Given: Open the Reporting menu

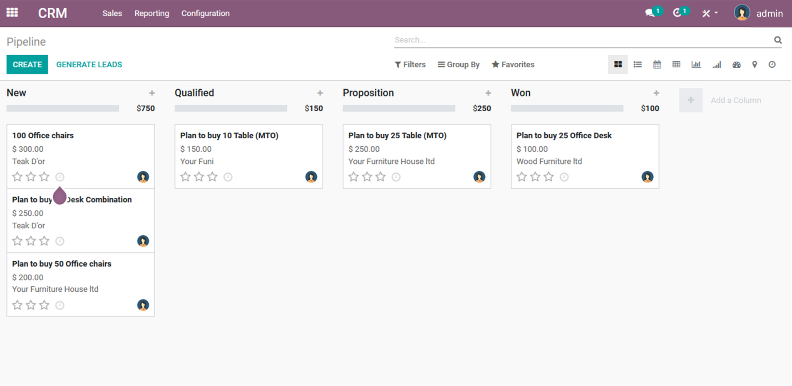Looking at the screenshot, I should pos(151,13).
